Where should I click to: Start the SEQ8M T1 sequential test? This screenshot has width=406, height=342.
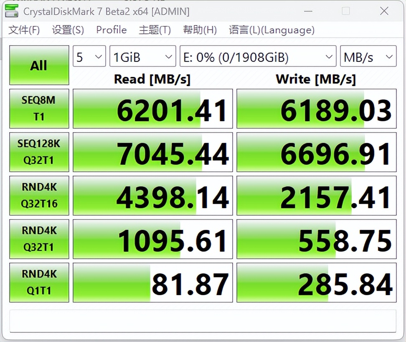tap(39, 108)
